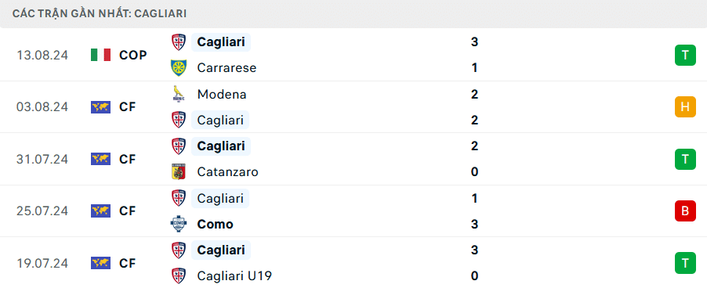Image resolution: width=707 pixels, height=288 pixels.
Task: Click green T badge for Carrarese match
Action: (685, 56)
